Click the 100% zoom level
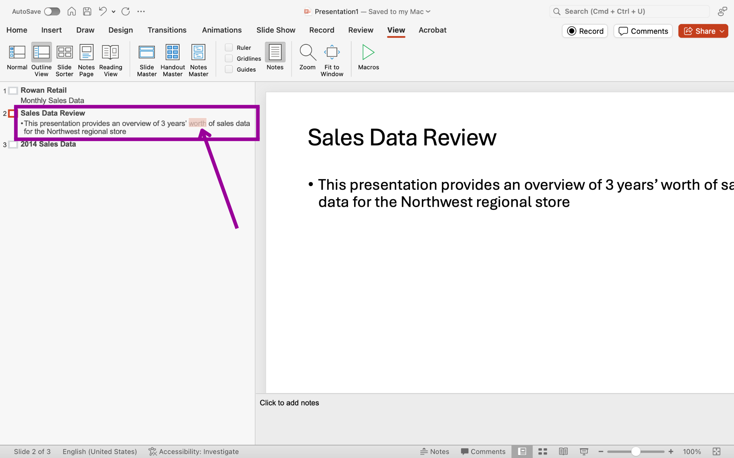Viewport: 734px width, 458px height. [x=692, y=452]
